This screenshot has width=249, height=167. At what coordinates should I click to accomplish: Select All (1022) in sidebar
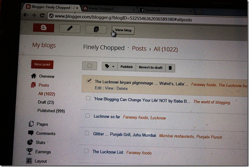[x=46, y=94]
